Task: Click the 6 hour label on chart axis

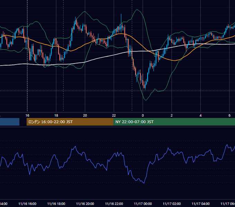Action: (229, 116)
